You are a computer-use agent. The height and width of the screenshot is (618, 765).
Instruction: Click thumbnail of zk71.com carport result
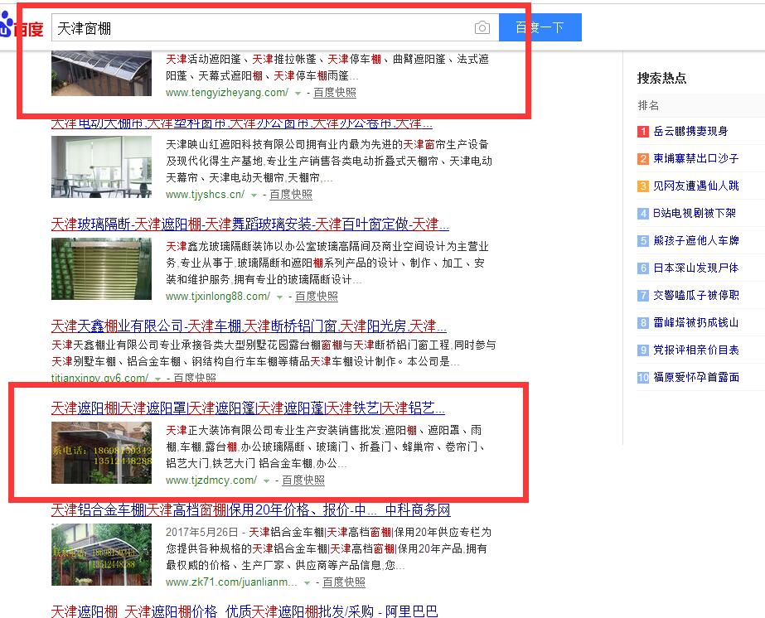101,554
